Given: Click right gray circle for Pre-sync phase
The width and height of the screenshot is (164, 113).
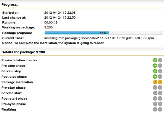Looking at the screenshot, I should (160, 104).
